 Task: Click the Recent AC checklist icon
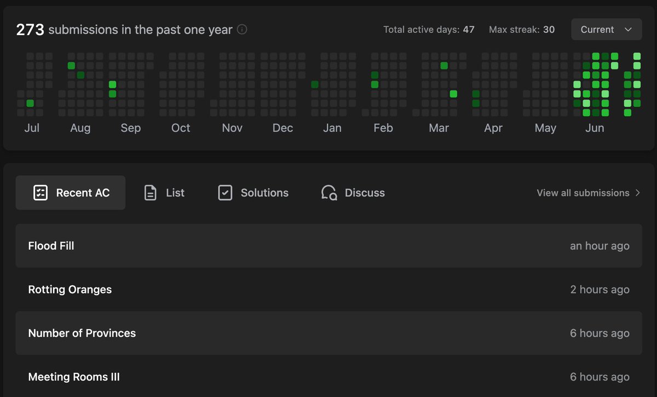[x=41, y=193]
